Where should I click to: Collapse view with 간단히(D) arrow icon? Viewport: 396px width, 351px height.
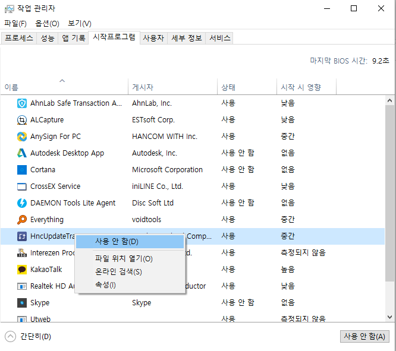coord(10,337)
